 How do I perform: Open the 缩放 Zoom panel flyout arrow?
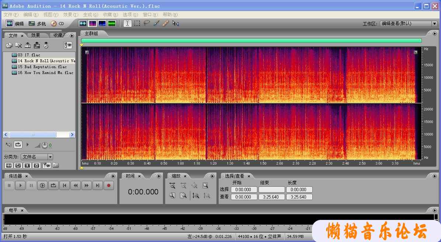tap(212, 176)
